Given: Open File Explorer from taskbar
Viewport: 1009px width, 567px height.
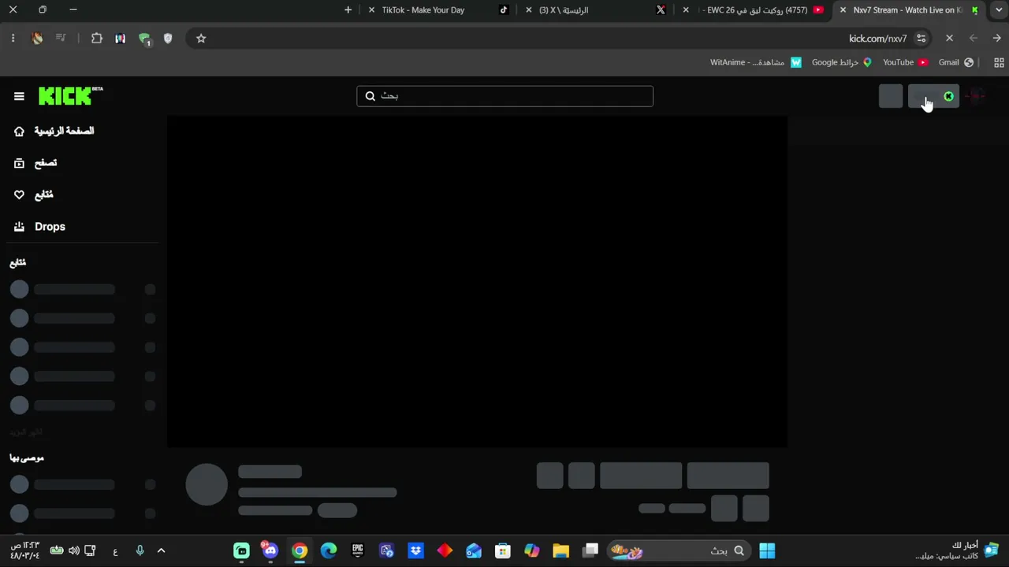Looking at the screenshot, I should pyautogui.click(x=560, y=550).
